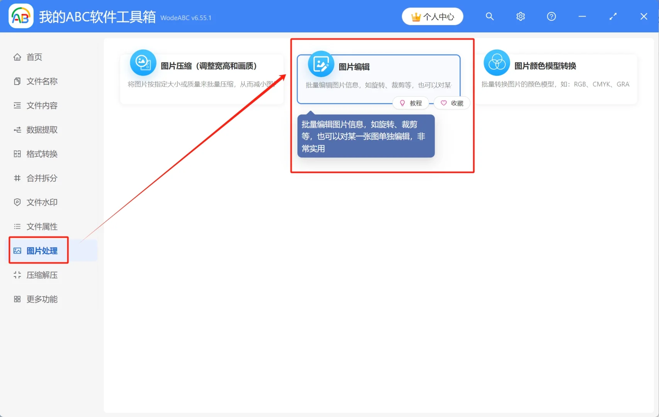
Task: Open the 教程 tutorial with the bulb icon
Action: [x=410, y=103]
